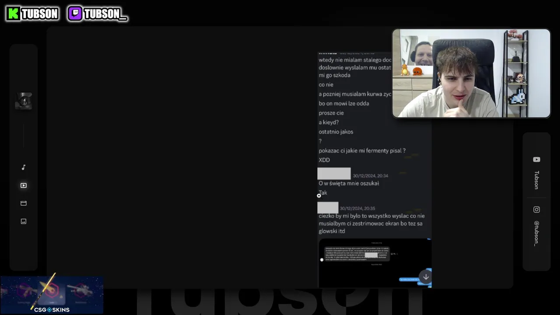
Task: Click message starting 'ciezko by mi bylo to wszystko'
Action: 371,224
